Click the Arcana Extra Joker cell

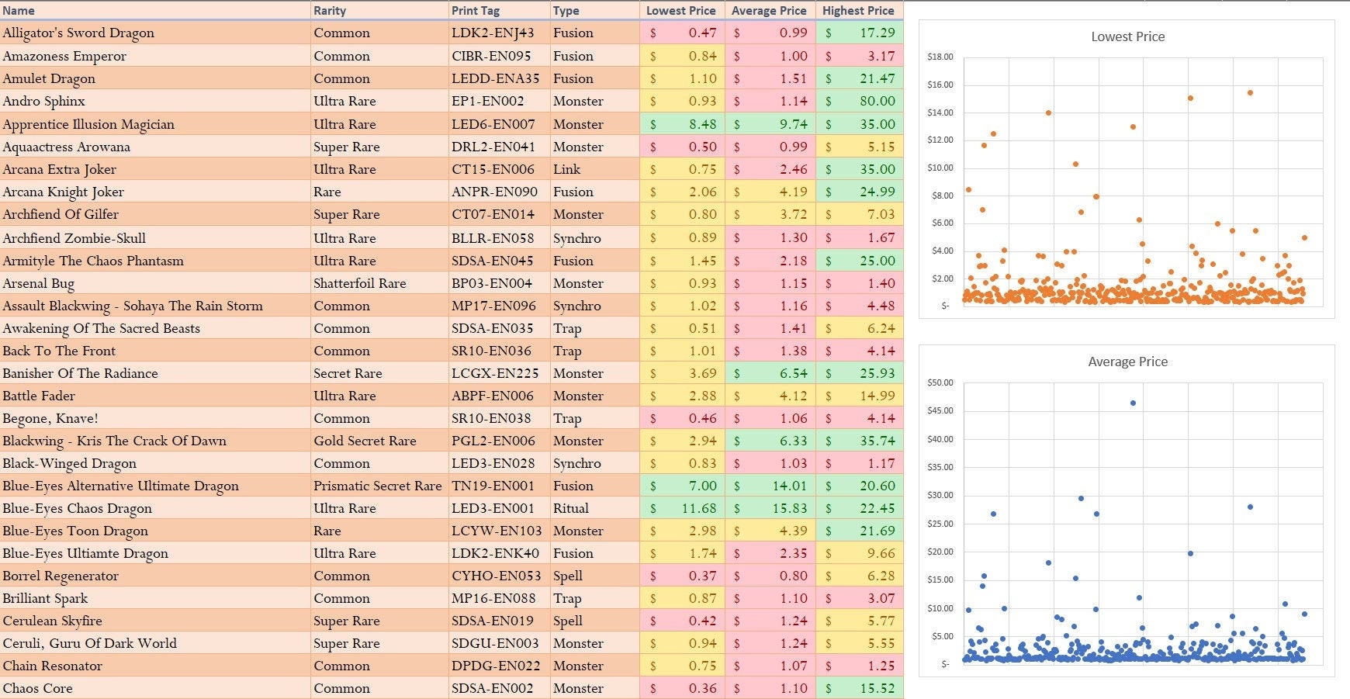155,169
